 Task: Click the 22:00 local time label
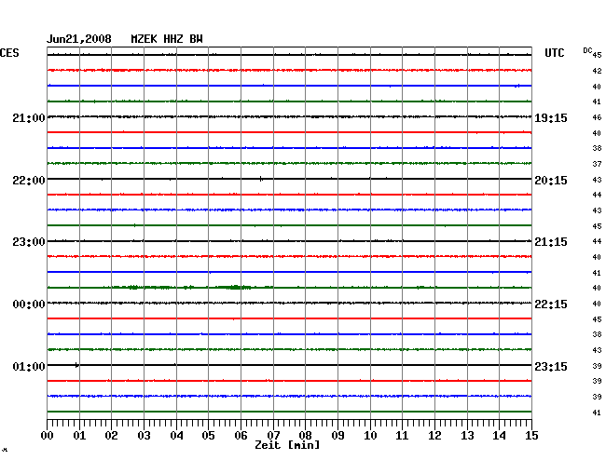point(29,180)
